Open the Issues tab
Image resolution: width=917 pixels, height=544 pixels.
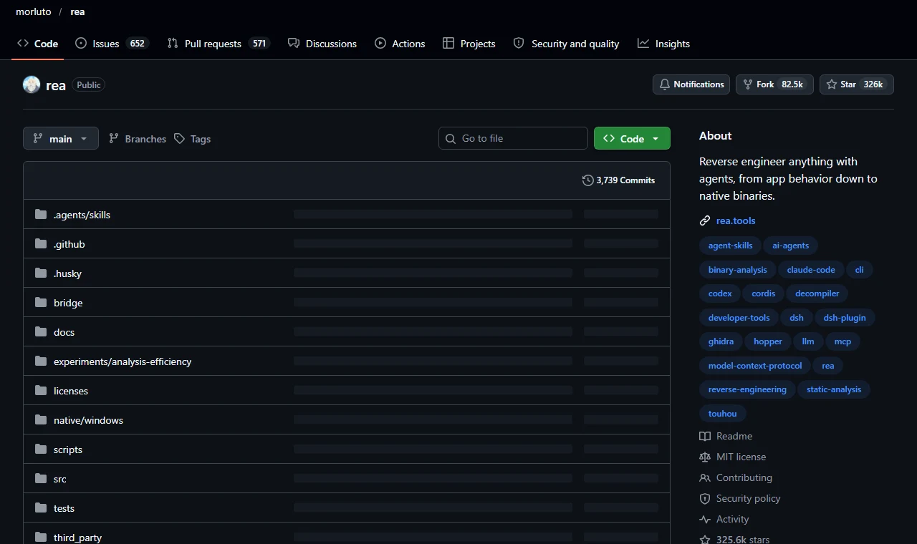(x=111, y=44)
